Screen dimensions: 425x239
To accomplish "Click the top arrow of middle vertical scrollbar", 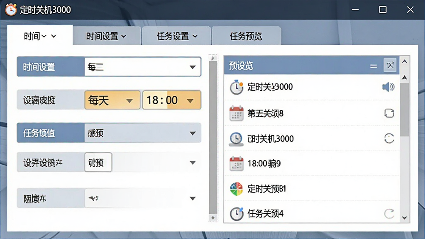I will (213, 58).
